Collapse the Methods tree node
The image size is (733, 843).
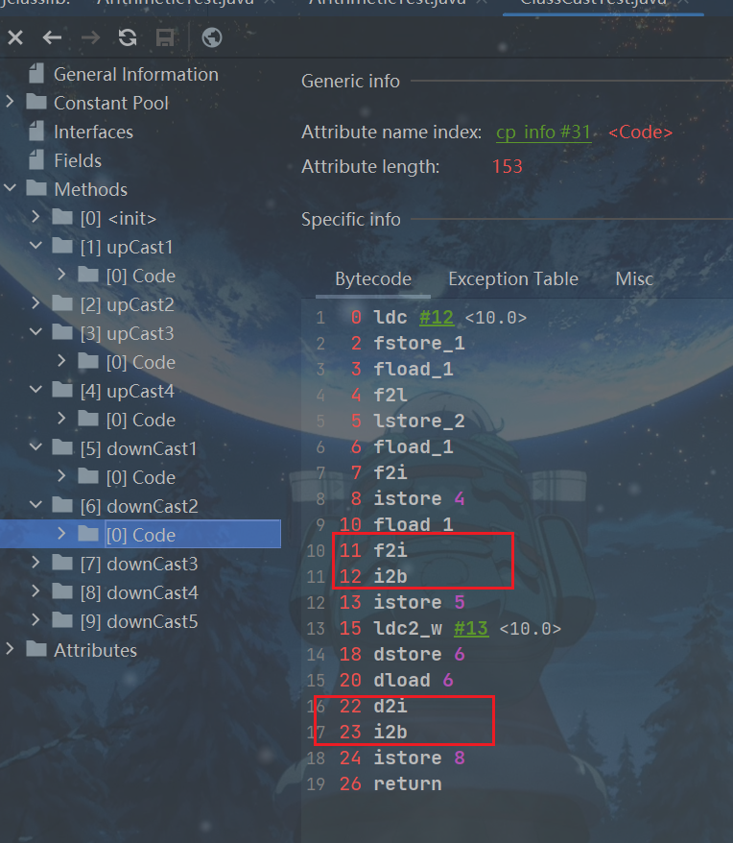(11, 189)
